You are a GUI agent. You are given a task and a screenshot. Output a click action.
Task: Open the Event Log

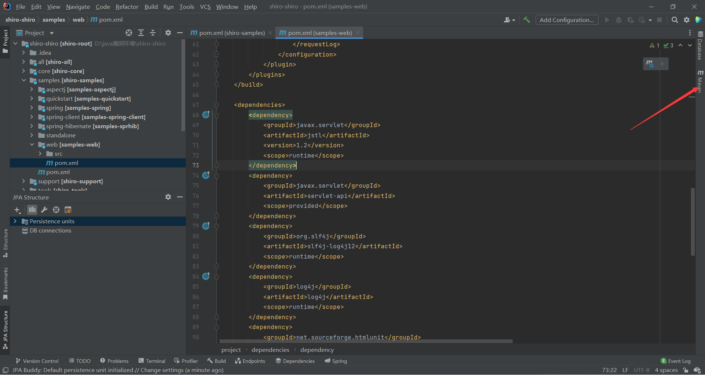[676, 361]
